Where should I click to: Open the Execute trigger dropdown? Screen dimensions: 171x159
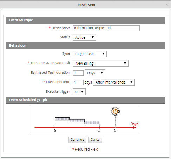(79, 92)
